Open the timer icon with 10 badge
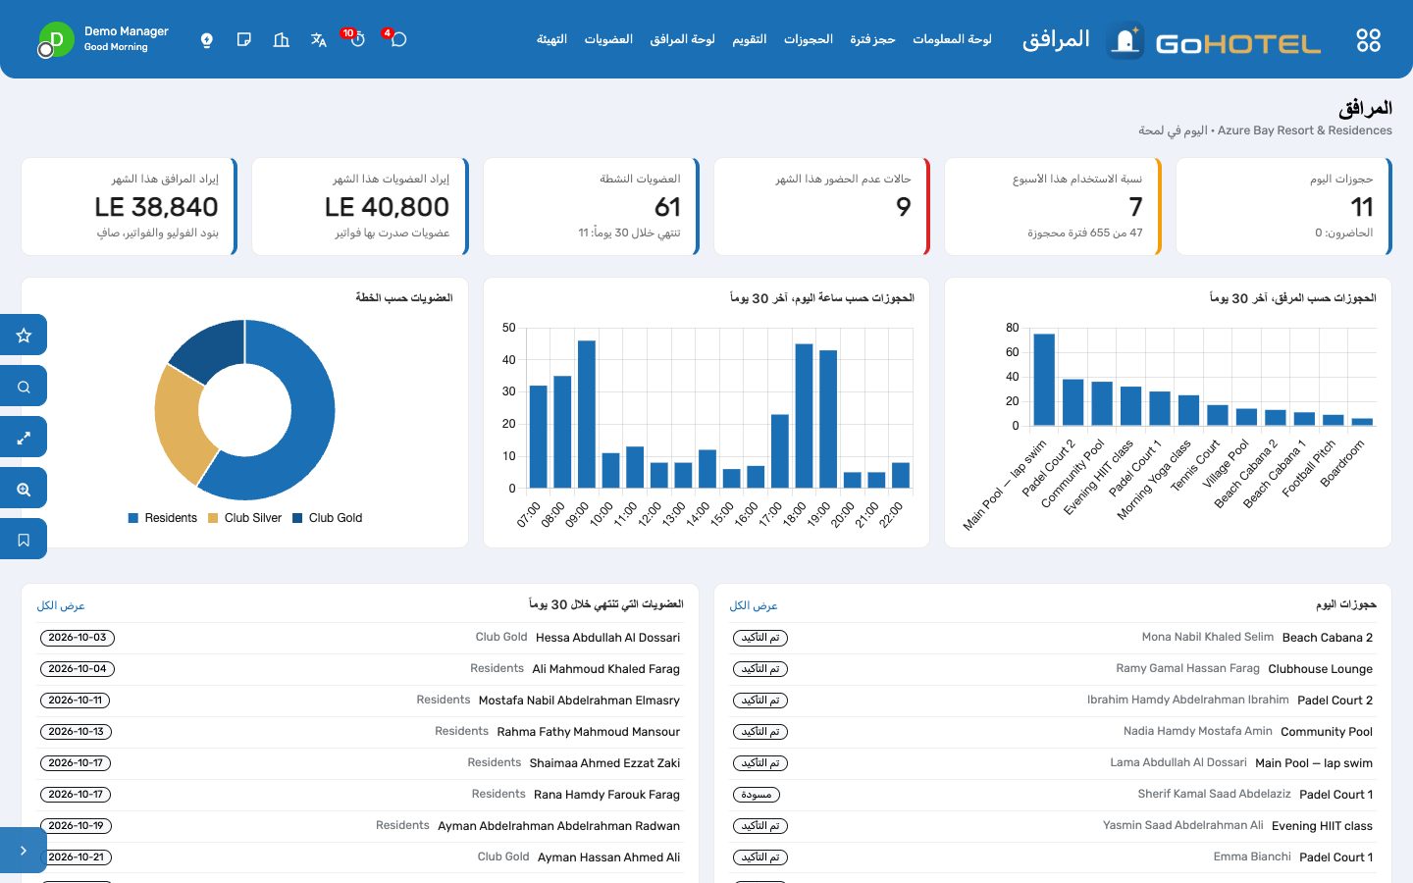 (x=357, y=39)
